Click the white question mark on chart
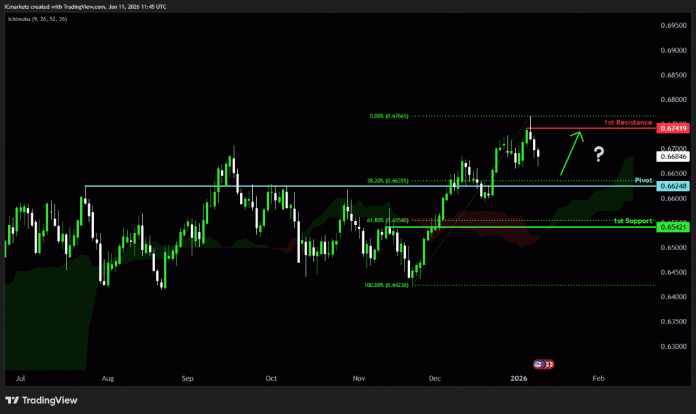Viewport: 696px width, 414px height. click(598, 154)
